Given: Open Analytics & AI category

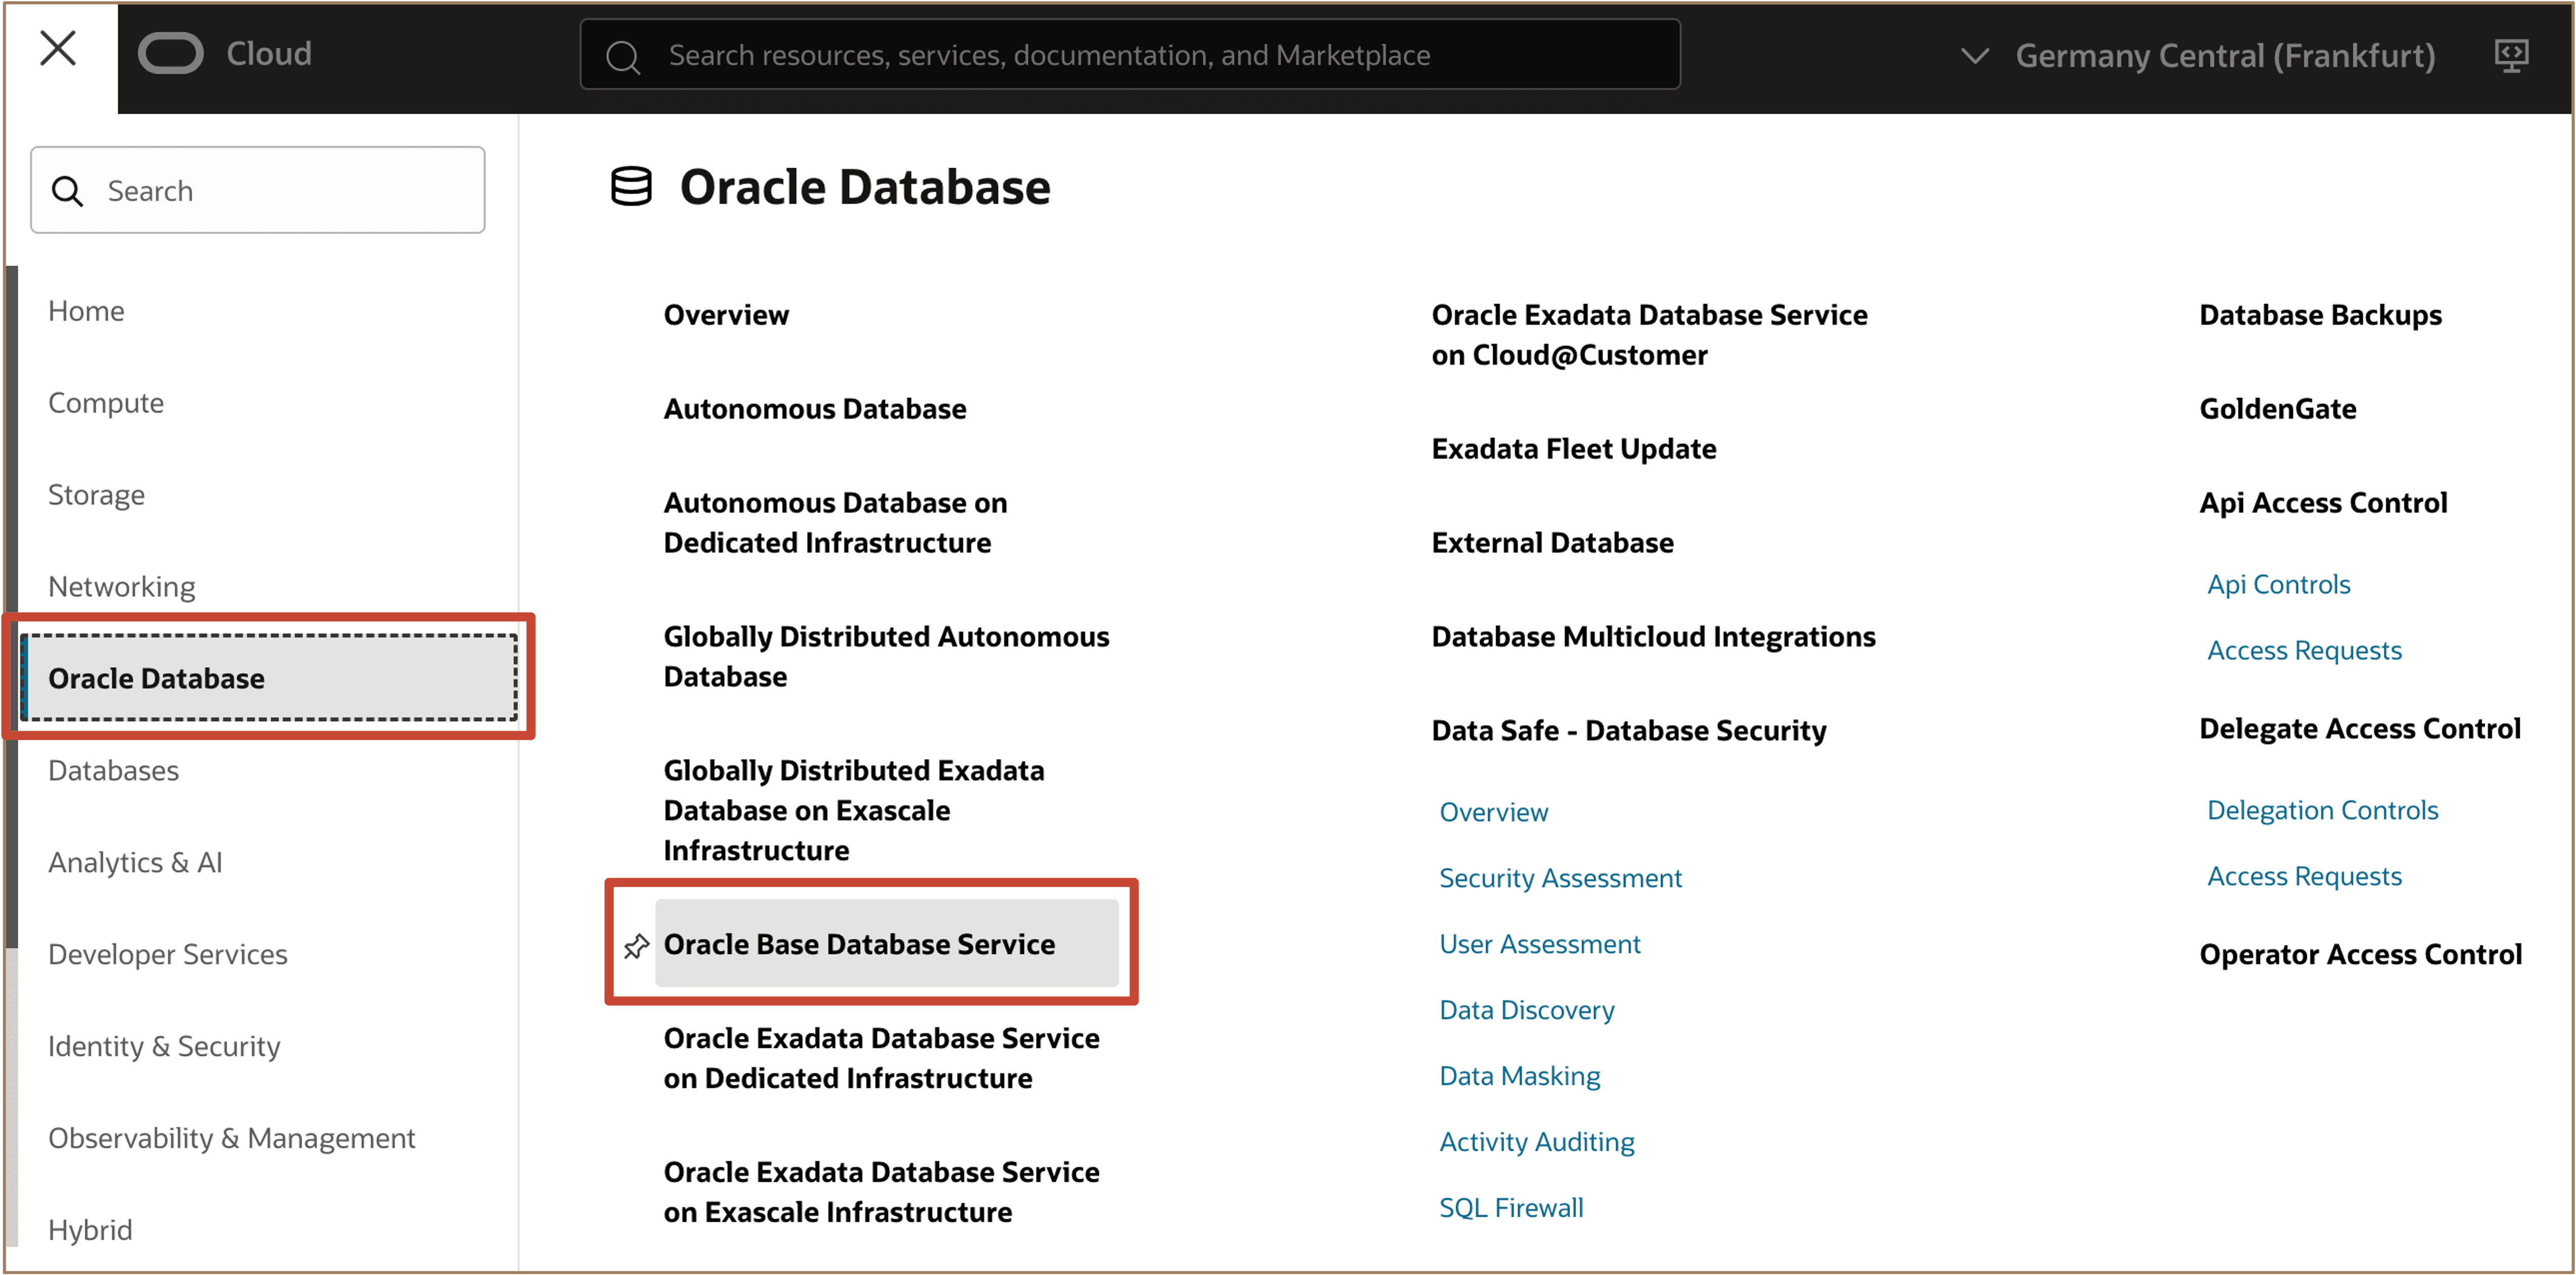Looking at the screenshot, I should [x=135, y=862].
